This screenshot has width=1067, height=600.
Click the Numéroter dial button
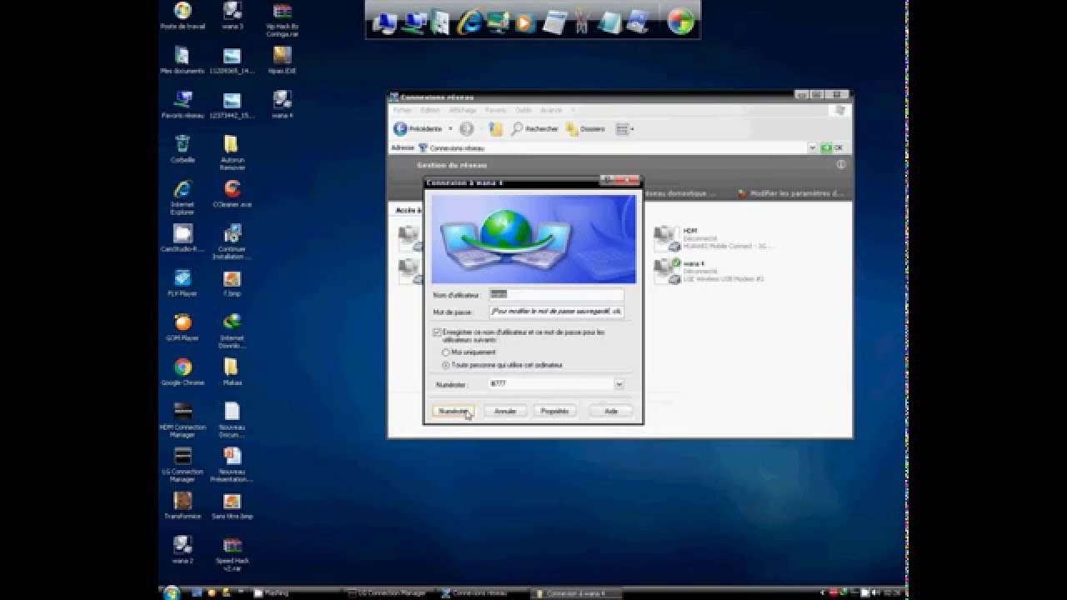coord(453,411)
